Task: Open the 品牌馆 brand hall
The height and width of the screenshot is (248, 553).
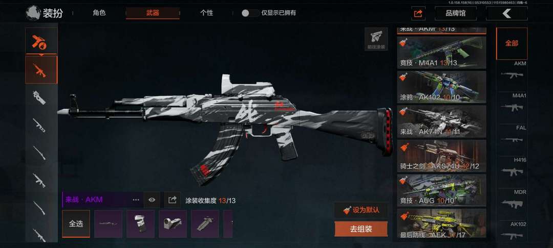Action: [455, 13]
